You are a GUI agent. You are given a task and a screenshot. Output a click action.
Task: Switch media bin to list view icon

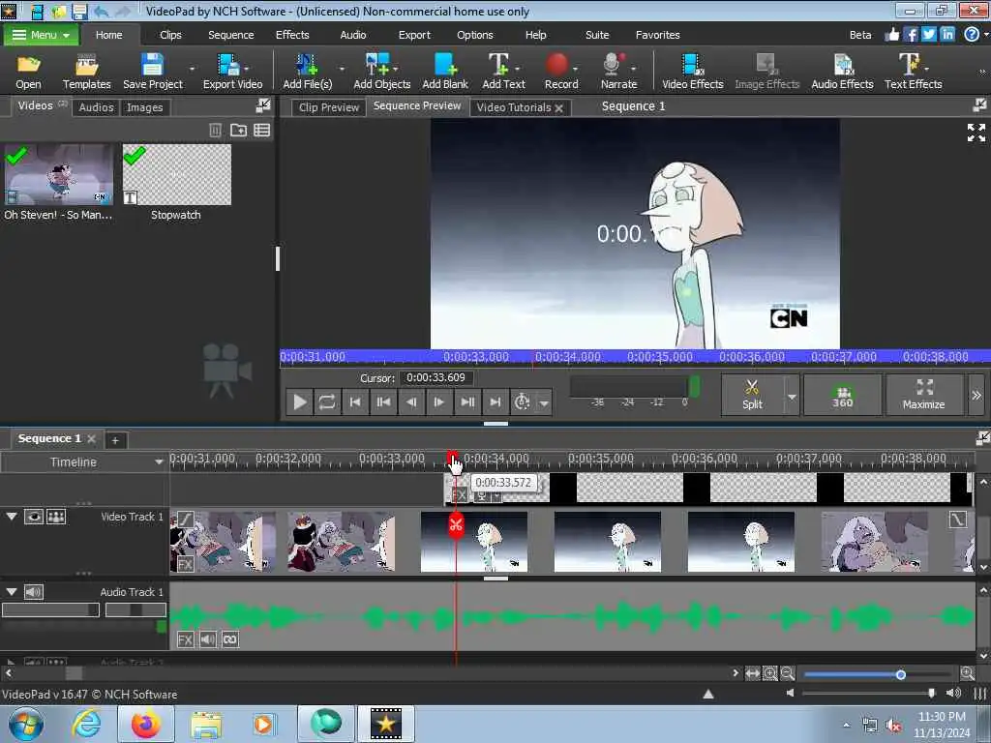(x=261, y=131)
